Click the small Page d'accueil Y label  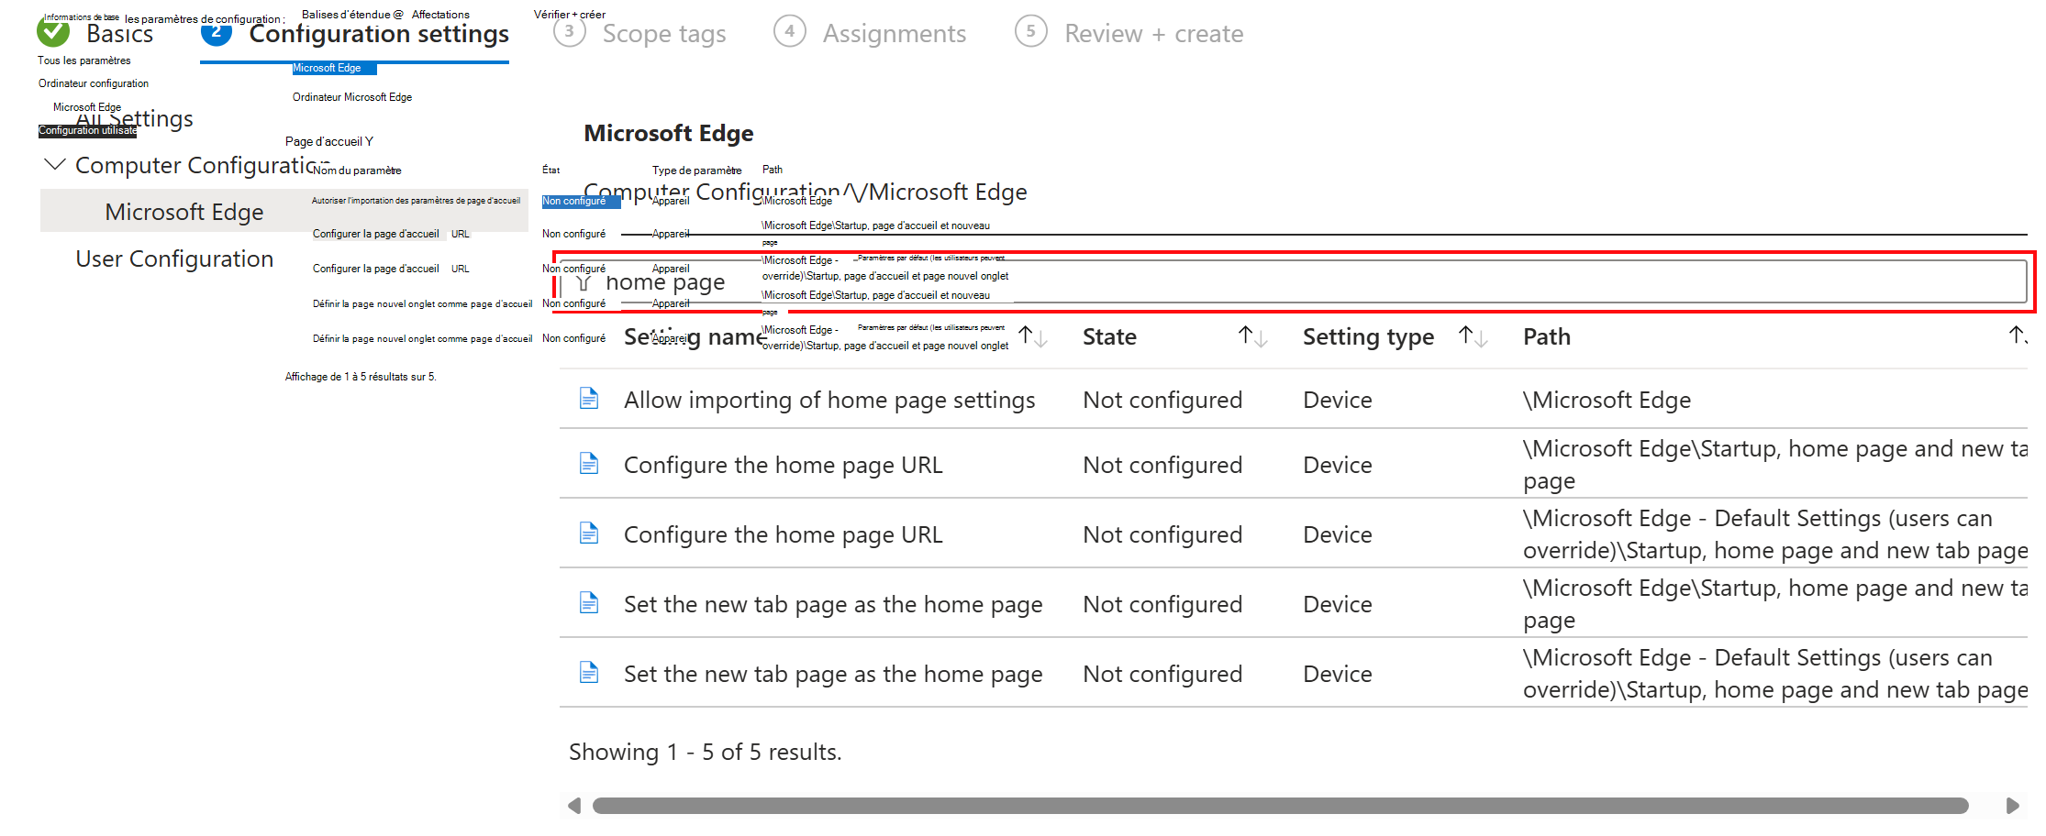[x=329, y=141]
